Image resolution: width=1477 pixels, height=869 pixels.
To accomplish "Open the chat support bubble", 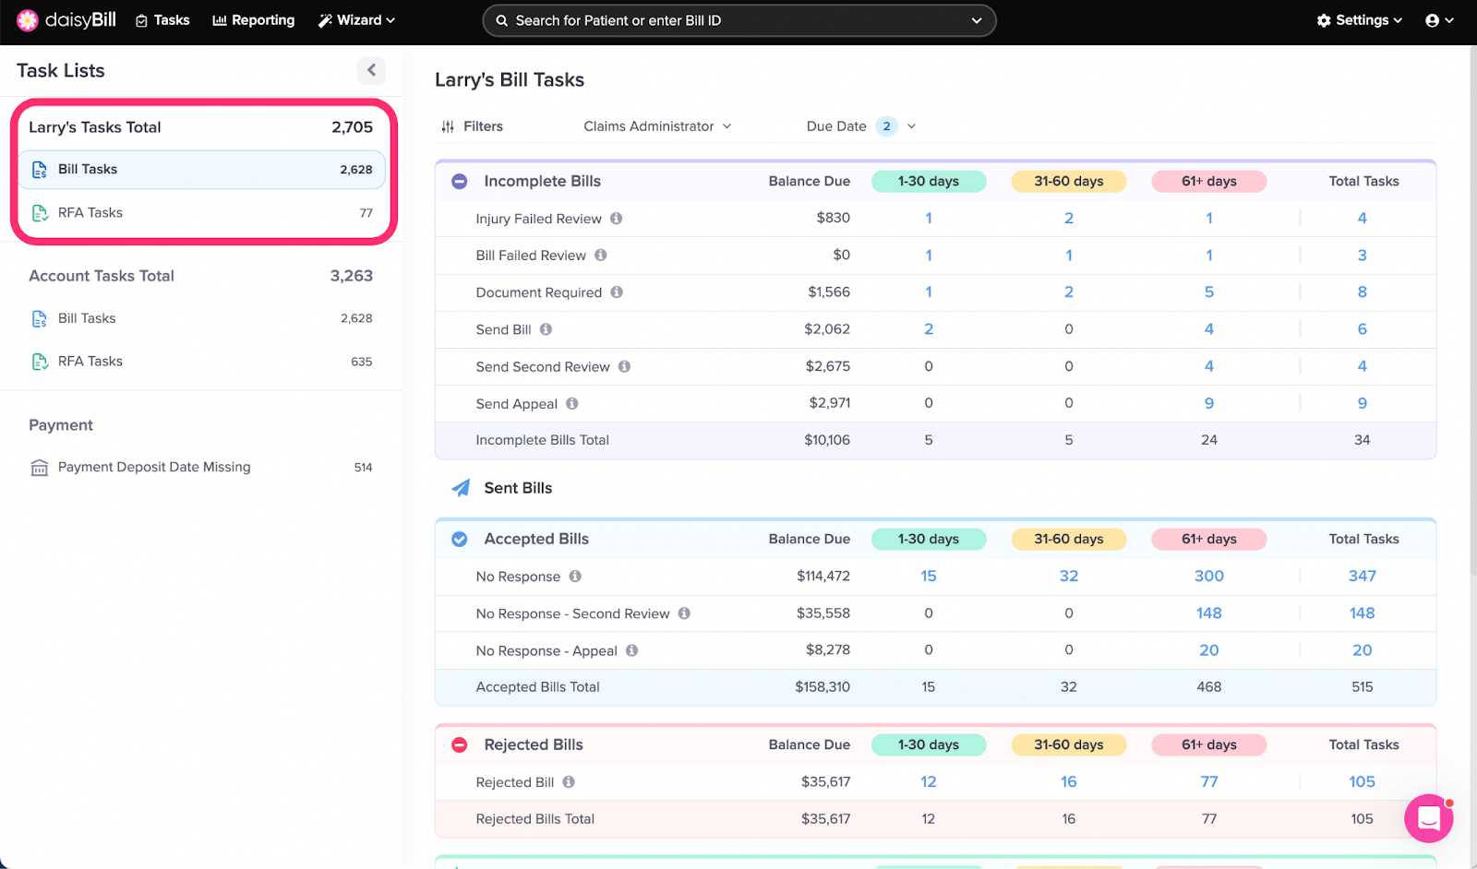I will coord(1428,818).
